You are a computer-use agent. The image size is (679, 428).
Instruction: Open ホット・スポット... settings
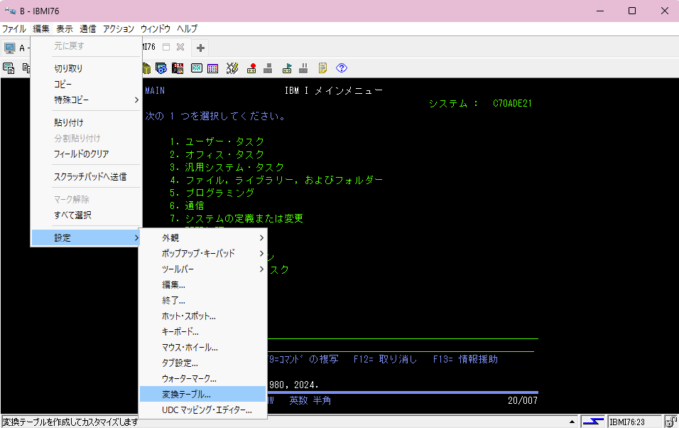coord(202,316)
